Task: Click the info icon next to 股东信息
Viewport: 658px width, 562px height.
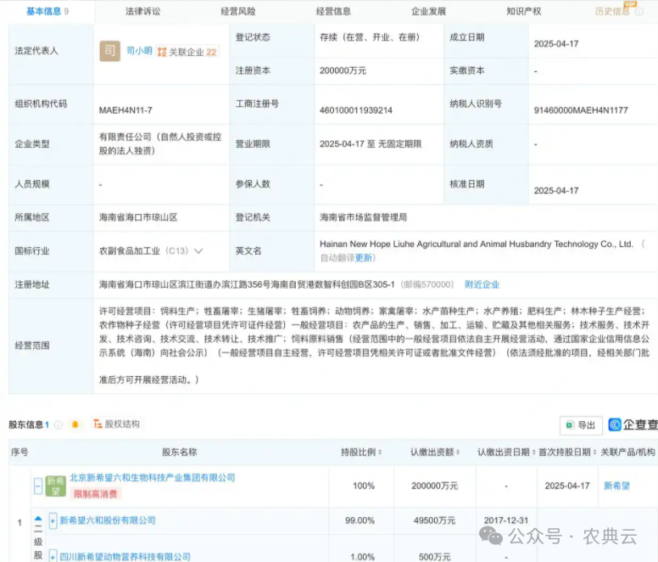Action: click(59, 424)
